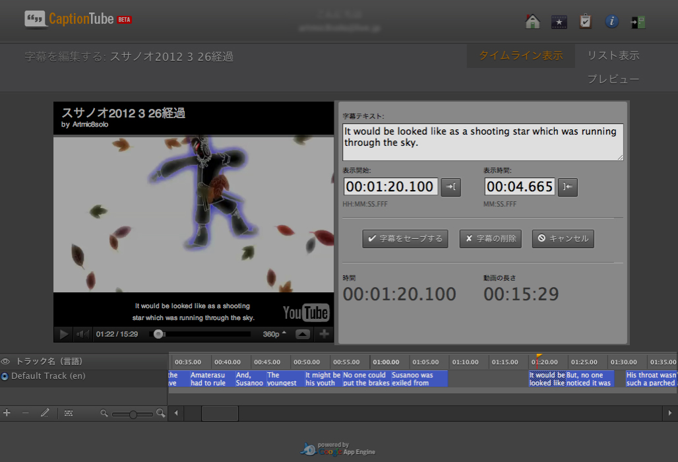Viewport: 678px width, 462px height.
Task: Select caption block 'No one could put the brakes'
Action: (x=366, y=379)
